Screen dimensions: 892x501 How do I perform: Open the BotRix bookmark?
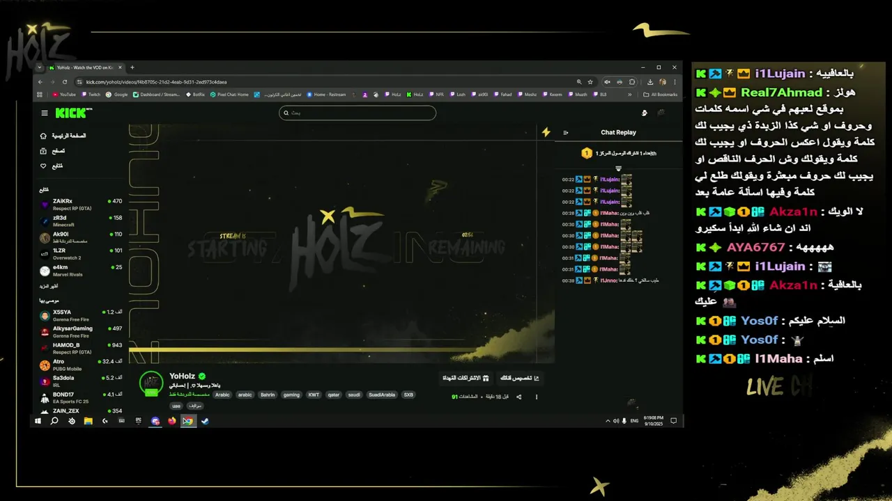(196, 95)
